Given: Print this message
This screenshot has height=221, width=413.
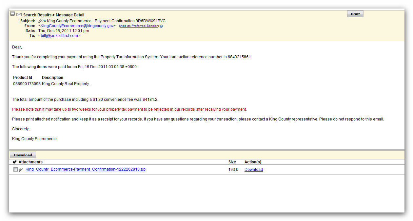Looking at the screenshot, I should (355, 14).
